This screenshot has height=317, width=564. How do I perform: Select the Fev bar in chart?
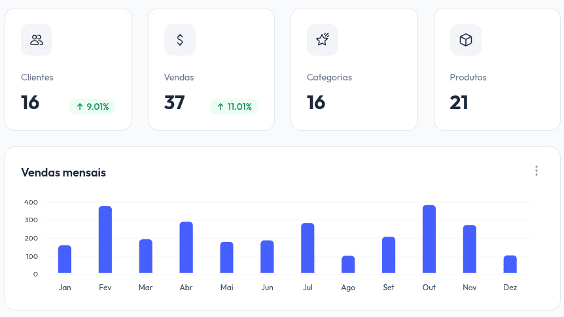[x=105, y=240]
